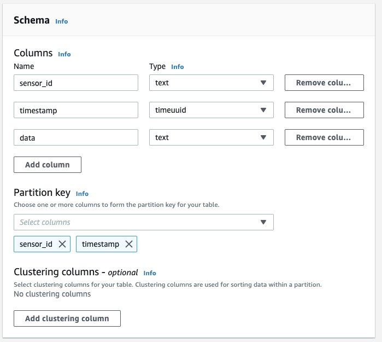382x342 pixels.
Task: Focus the timestamp name input field
Action: (76, 110)
